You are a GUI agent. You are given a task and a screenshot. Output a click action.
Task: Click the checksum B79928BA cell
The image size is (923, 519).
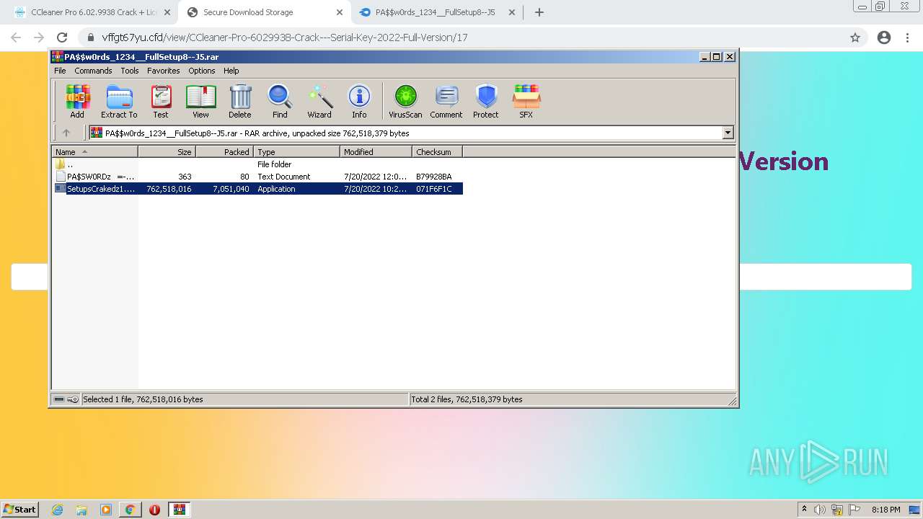coord(434,177)
